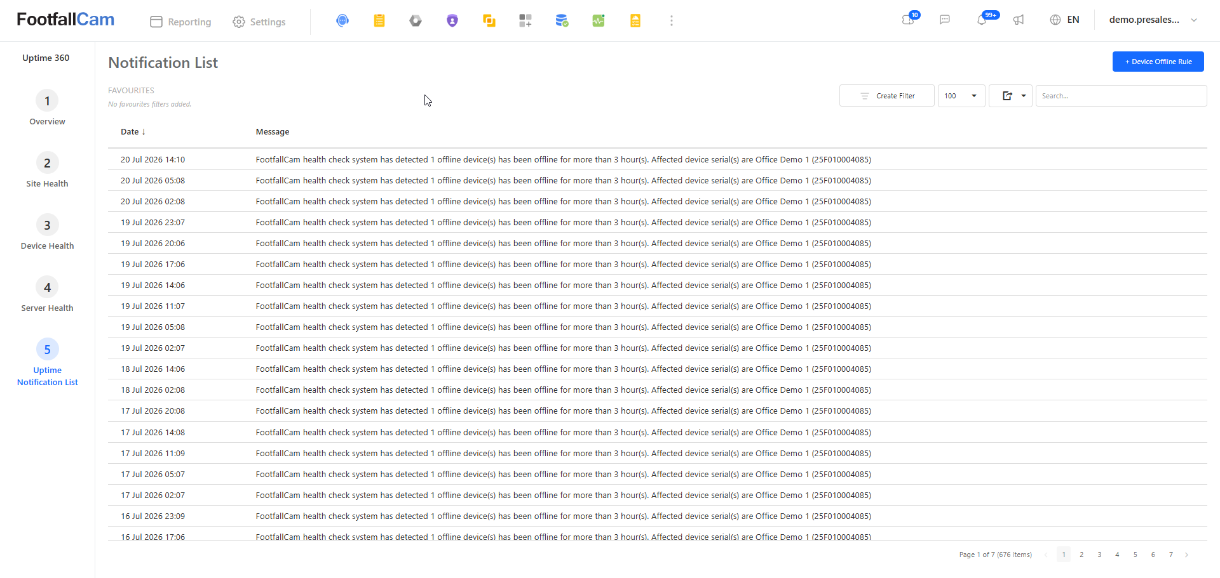Open the Settings menu
The height and width of the screenshot is (578, 1220).
coord(259,22)
